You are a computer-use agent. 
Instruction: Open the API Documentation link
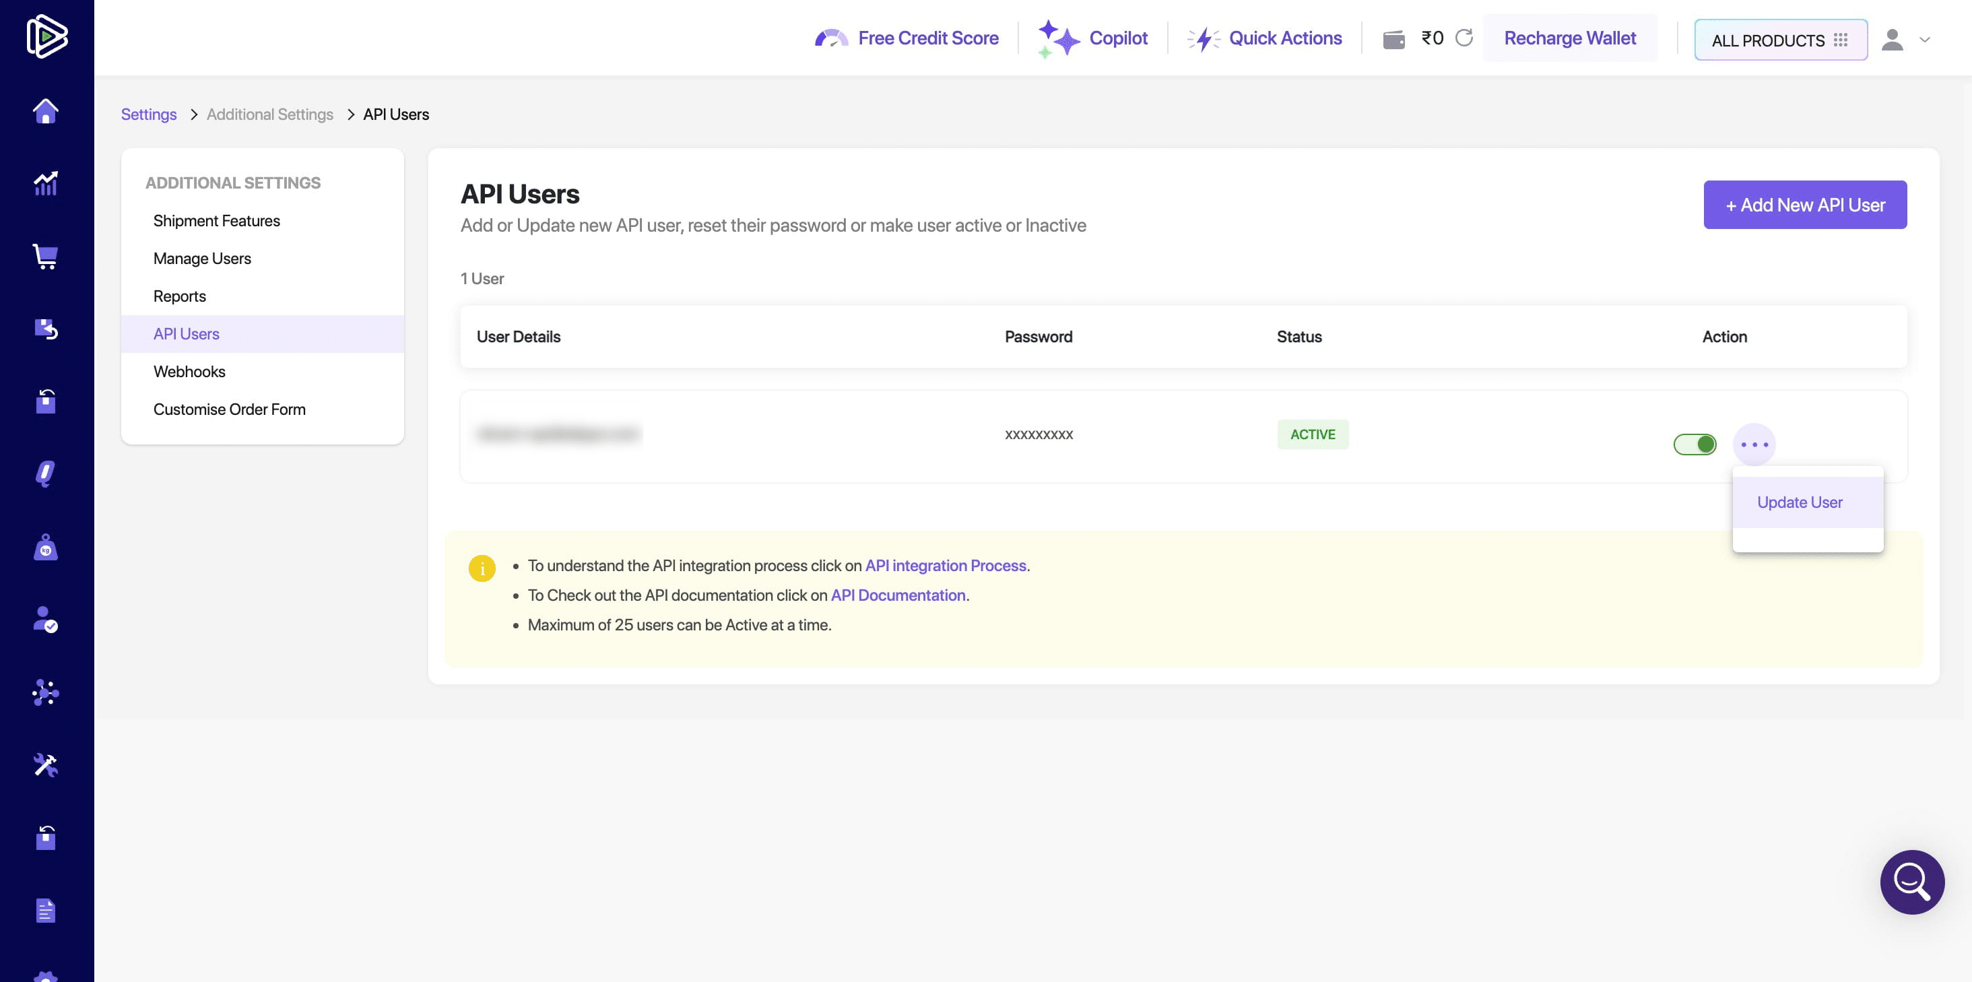click(897, 595)
